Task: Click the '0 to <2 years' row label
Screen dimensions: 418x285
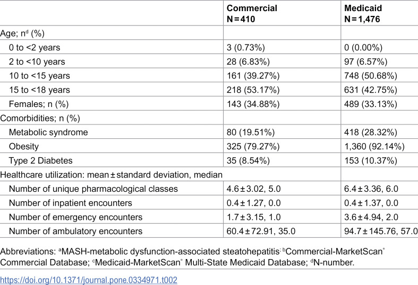Action: pyautogui.click(x=35, y=47)
